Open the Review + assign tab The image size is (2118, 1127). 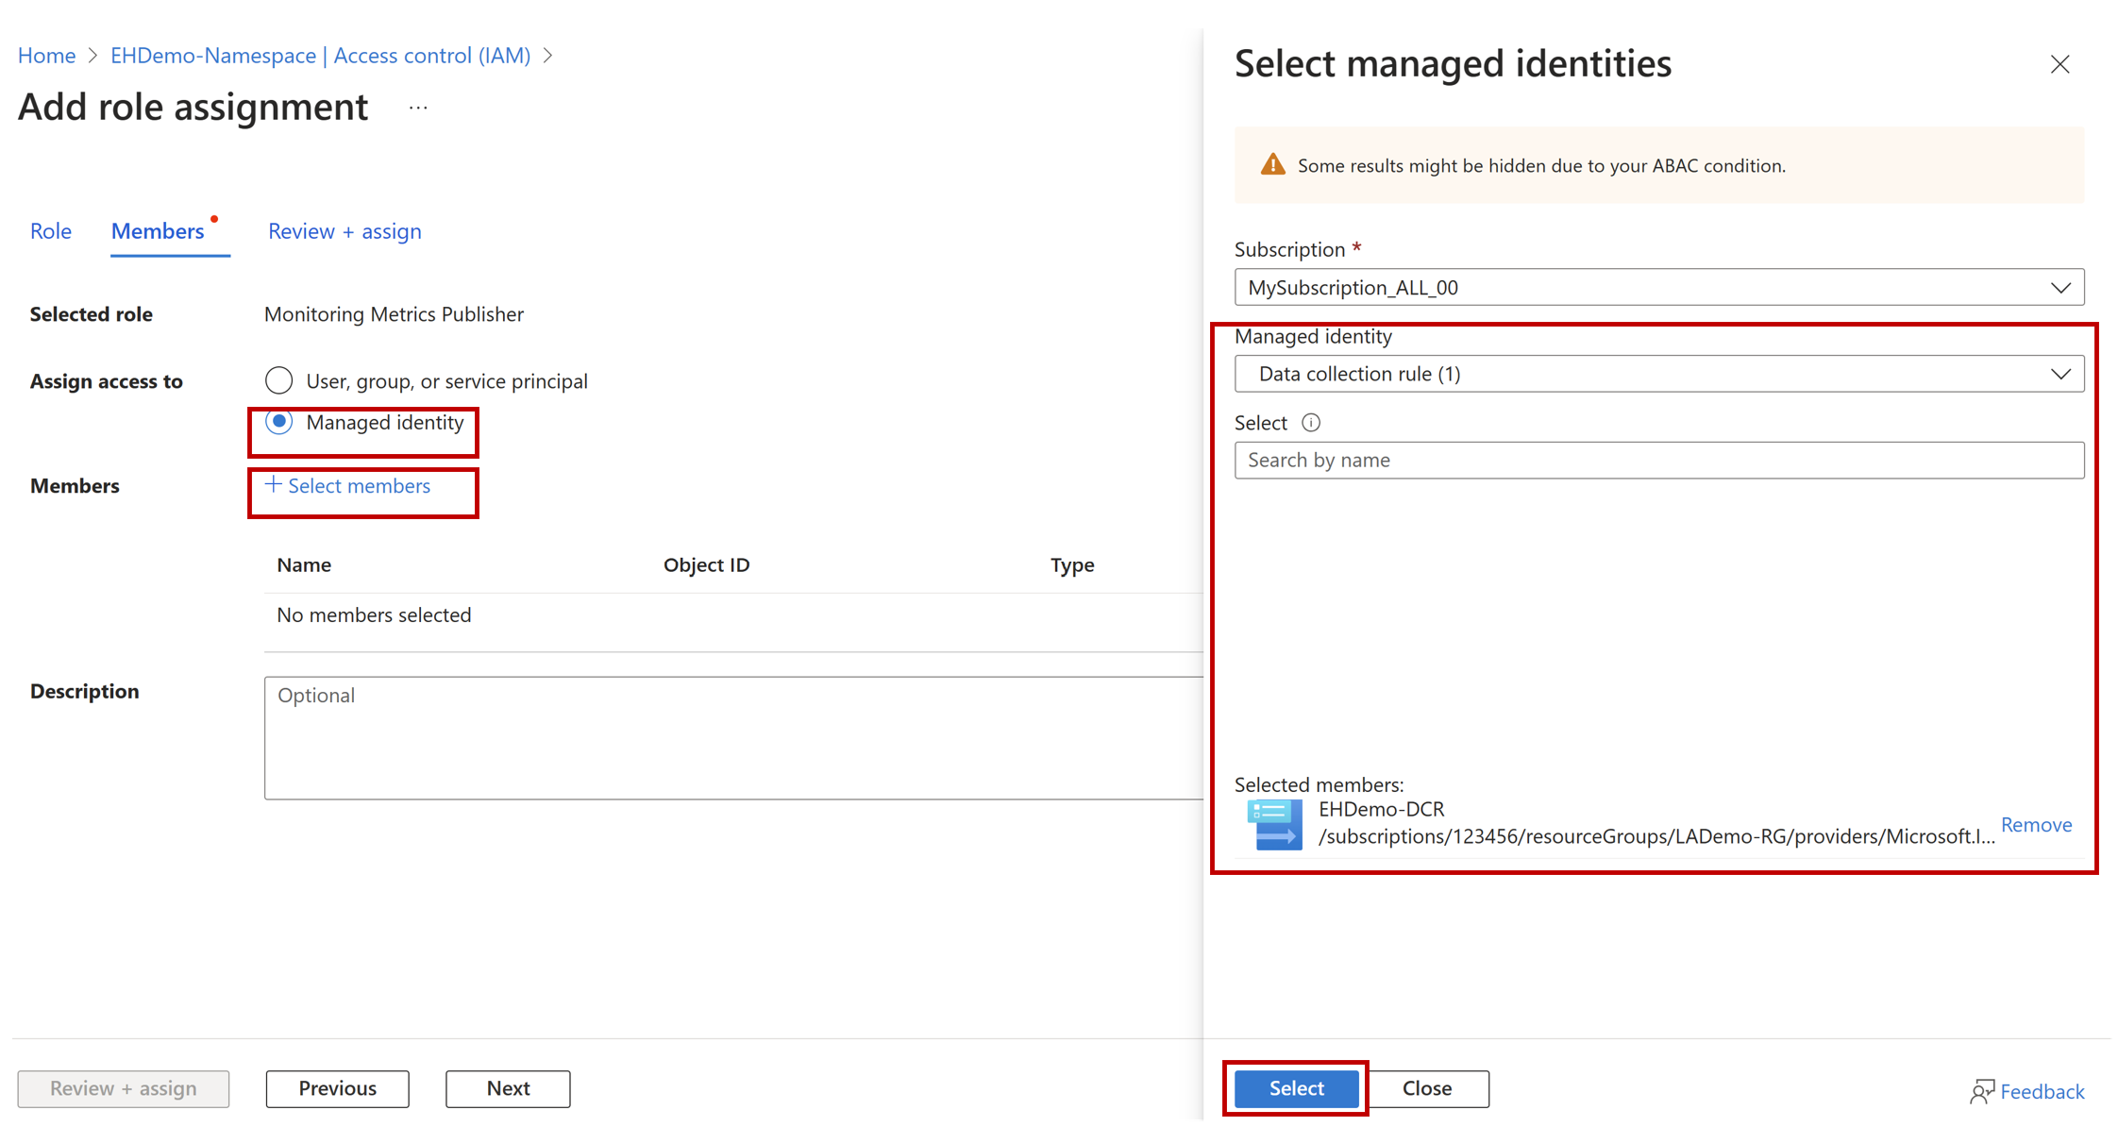pos(345,231)
